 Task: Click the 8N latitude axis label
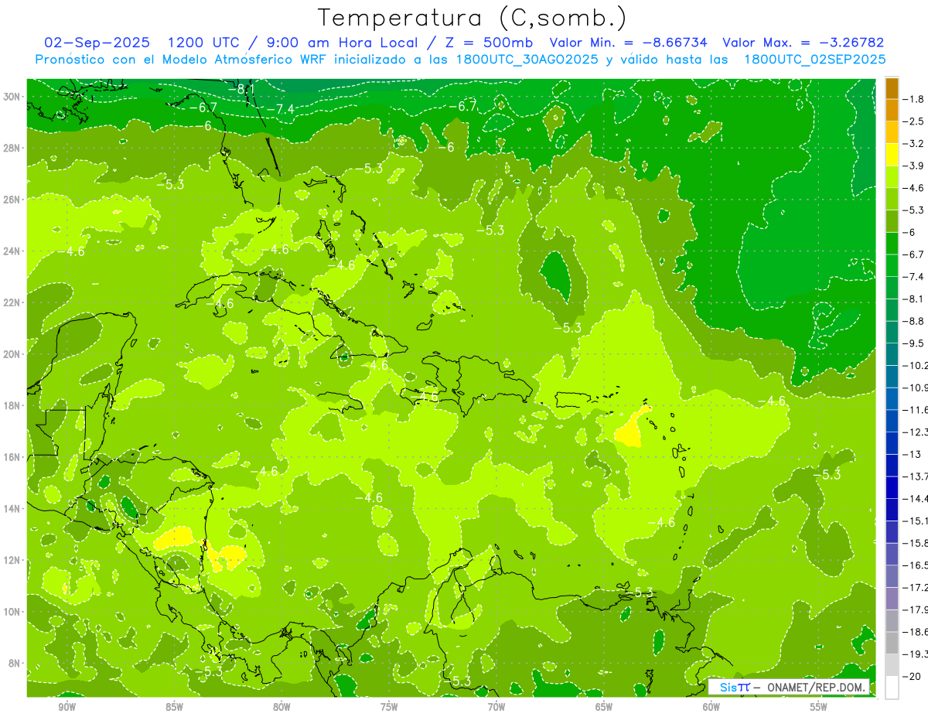click(x=15, y=663)
